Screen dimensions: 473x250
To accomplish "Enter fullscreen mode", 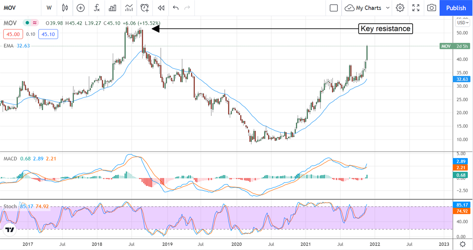I will pos(416,7).
